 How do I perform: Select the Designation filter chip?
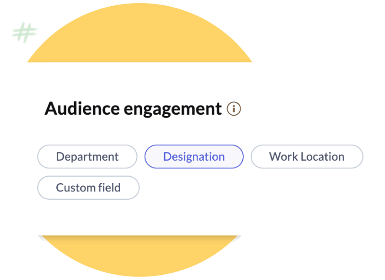click(x=194, y=157)
